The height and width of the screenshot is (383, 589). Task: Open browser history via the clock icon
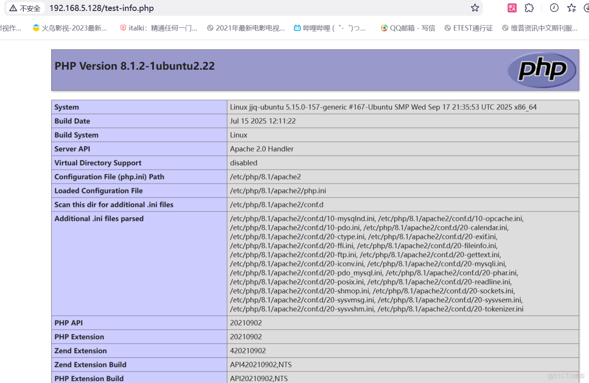(x=554, y=8)
